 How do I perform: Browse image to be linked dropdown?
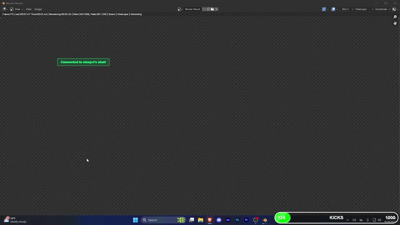180,9
